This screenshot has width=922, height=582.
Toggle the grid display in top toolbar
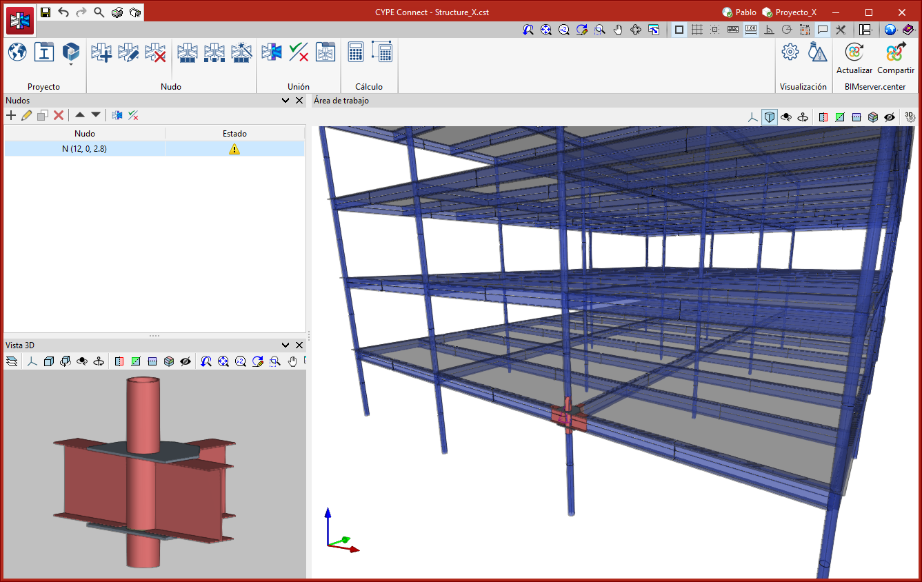tap(697, 30)
